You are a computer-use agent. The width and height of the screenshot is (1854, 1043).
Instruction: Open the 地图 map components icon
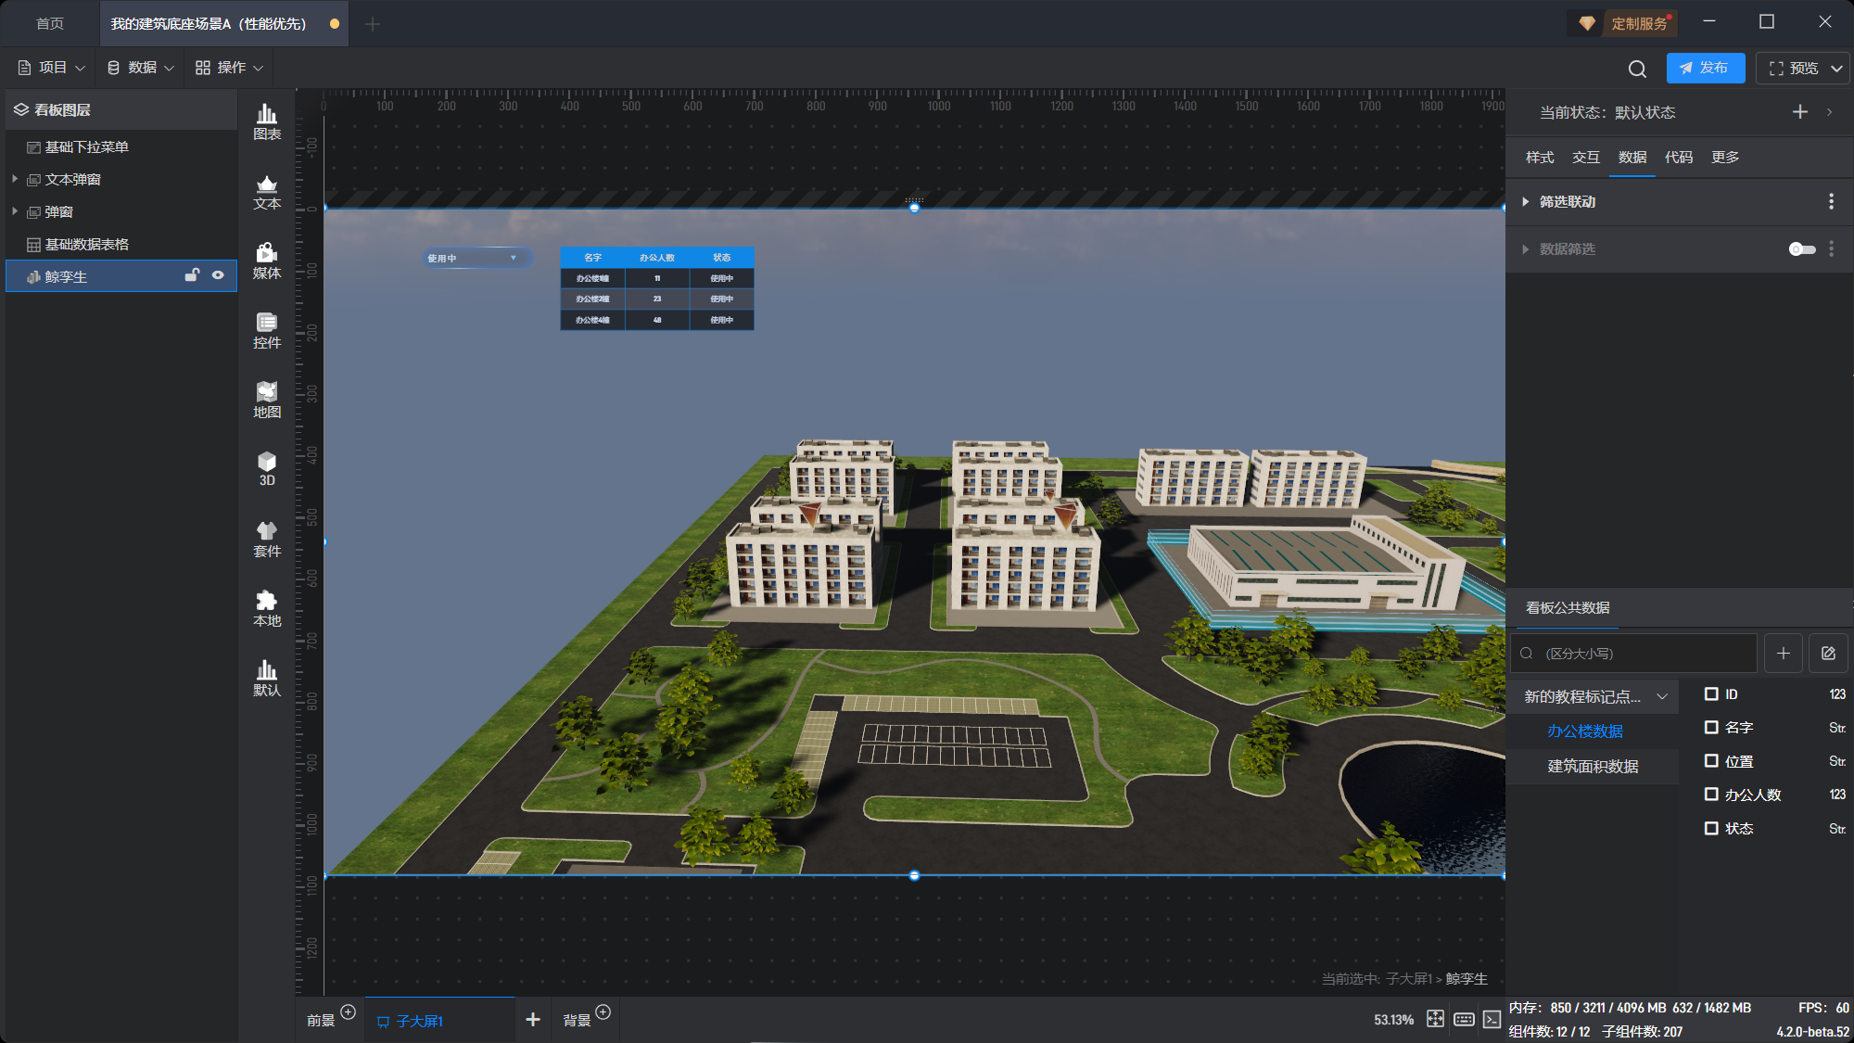coord(267,400)
